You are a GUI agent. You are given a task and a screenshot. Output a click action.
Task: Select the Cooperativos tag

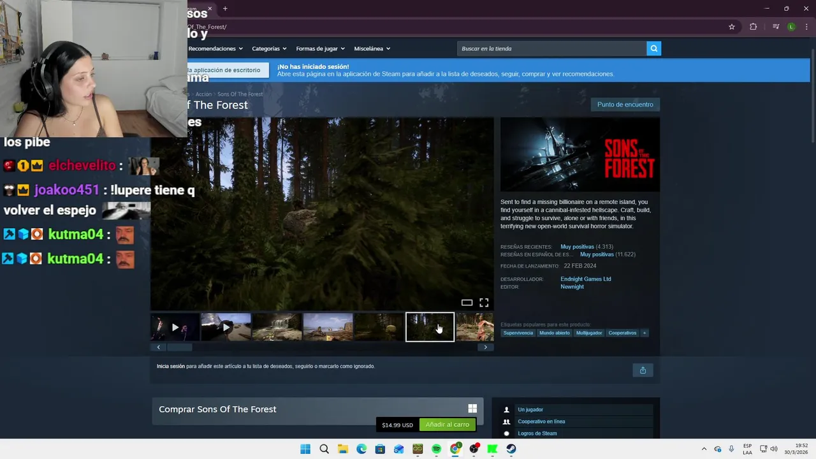point(622,333)
